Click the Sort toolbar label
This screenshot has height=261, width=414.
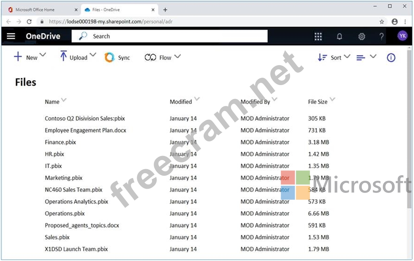click(336, 58)
